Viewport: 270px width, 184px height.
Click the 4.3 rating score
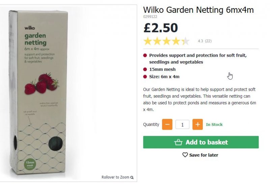[200, 41]
